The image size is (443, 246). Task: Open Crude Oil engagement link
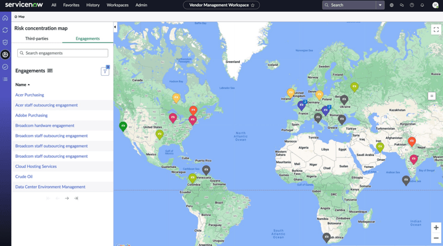[x=24, y=176]
